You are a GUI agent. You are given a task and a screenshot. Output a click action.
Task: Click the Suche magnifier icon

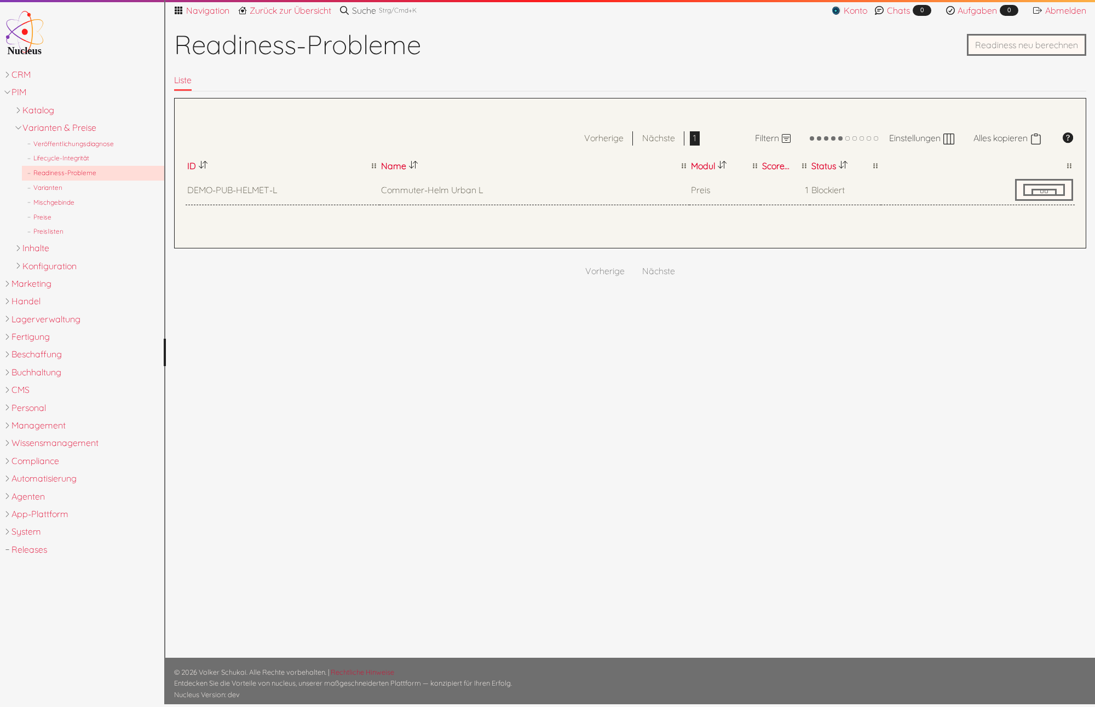[x=344, y=10]
